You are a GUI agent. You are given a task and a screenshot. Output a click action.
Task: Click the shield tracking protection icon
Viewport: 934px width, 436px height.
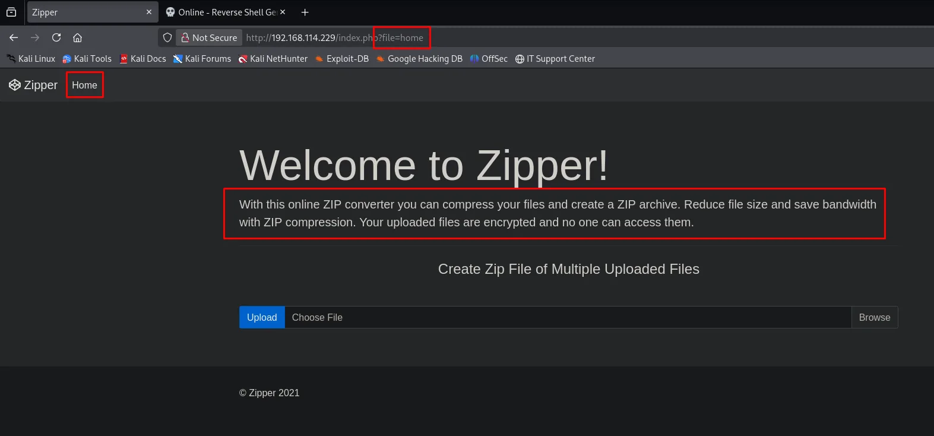tap(167, 37)
